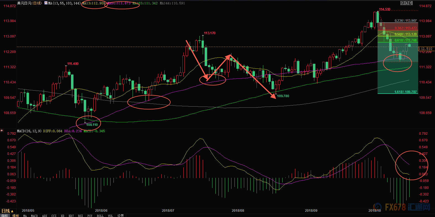Select the RSI indicator tab

point(80,216)
